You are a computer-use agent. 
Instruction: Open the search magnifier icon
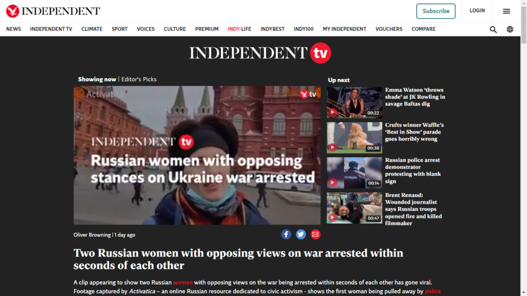tap(493, 29)
